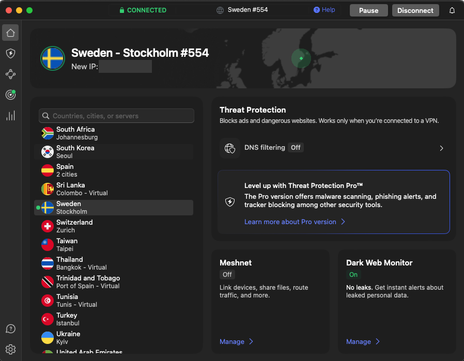464x361 pixels.
Task: Click chevron after Learn more about Pro version
Action: [x=343, y=222]
